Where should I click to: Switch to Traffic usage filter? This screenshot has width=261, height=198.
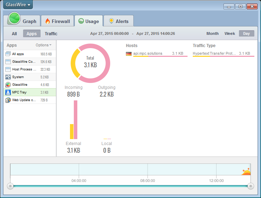51,34
